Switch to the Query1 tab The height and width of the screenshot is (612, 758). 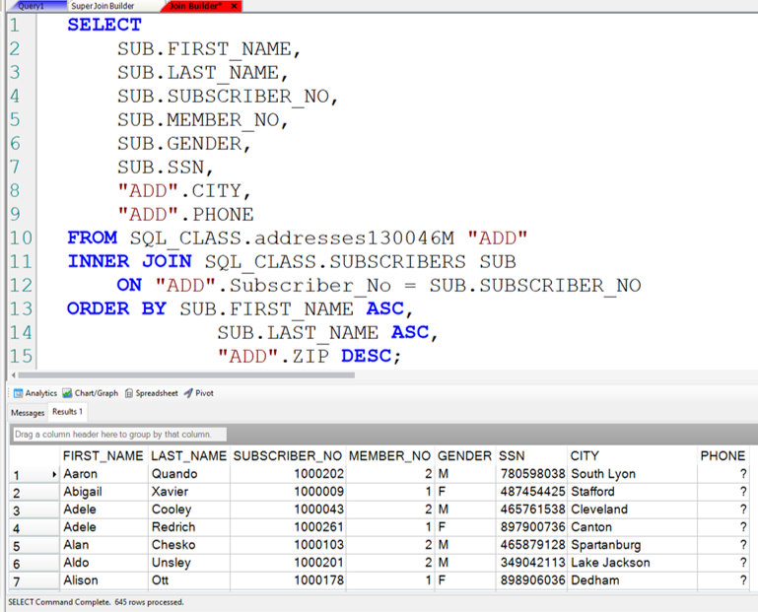31,6
